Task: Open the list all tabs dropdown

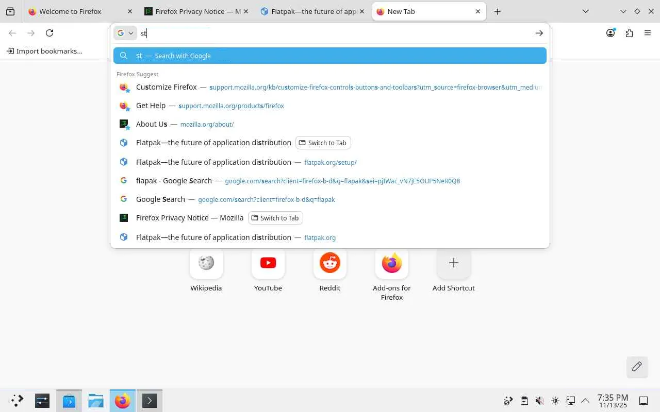Action: (586, 11)
